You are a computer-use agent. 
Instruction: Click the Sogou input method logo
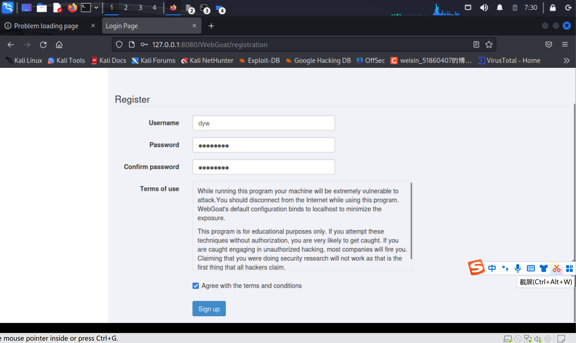[x=476, y=267]
